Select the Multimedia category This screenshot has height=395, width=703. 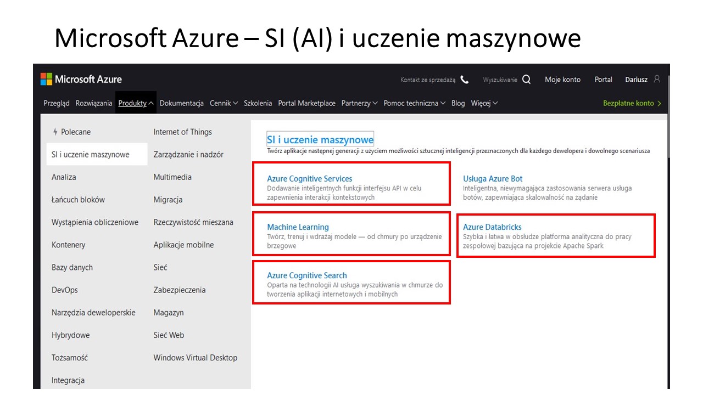point(172,177)
